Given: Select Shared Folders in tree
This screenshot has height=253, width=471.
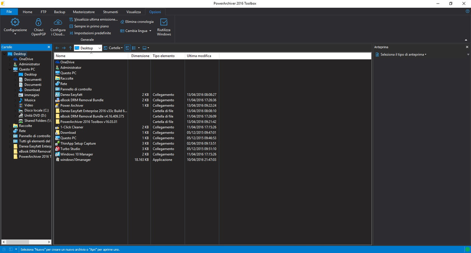Looking at the screenshot, I should (x=38, y=121).
